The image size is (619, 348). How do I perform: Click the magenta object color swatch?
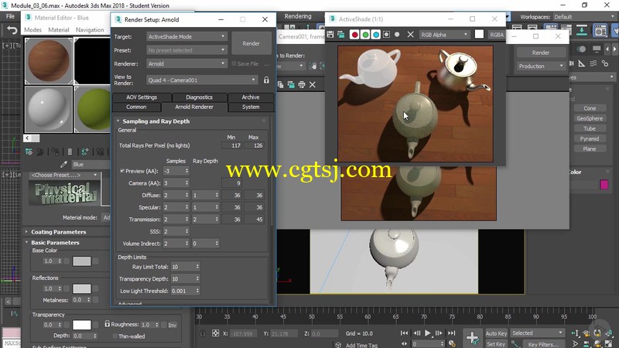[x=604, y=184]
